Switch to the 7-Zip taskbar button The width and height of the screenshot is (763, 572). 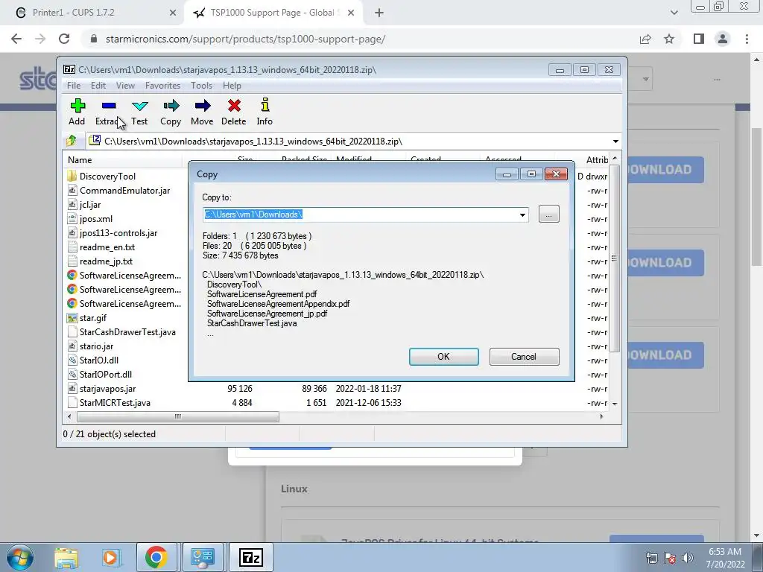251,557
